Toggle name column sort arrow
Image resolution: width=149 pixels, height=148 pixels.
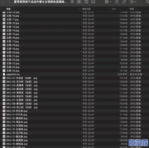point(79,9)
